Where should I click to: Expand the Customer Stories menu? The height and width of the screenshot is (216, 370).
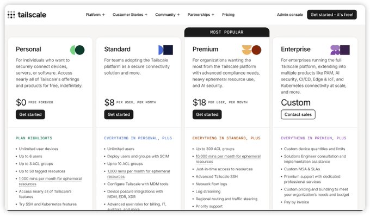[130, 15]
